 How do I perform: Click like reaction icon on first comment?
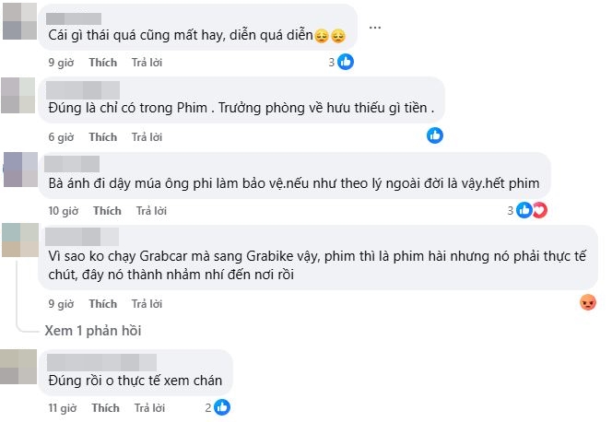[x=347, y=63]
